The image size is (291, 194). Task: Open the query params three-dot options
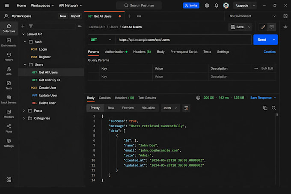click(256, 69)
